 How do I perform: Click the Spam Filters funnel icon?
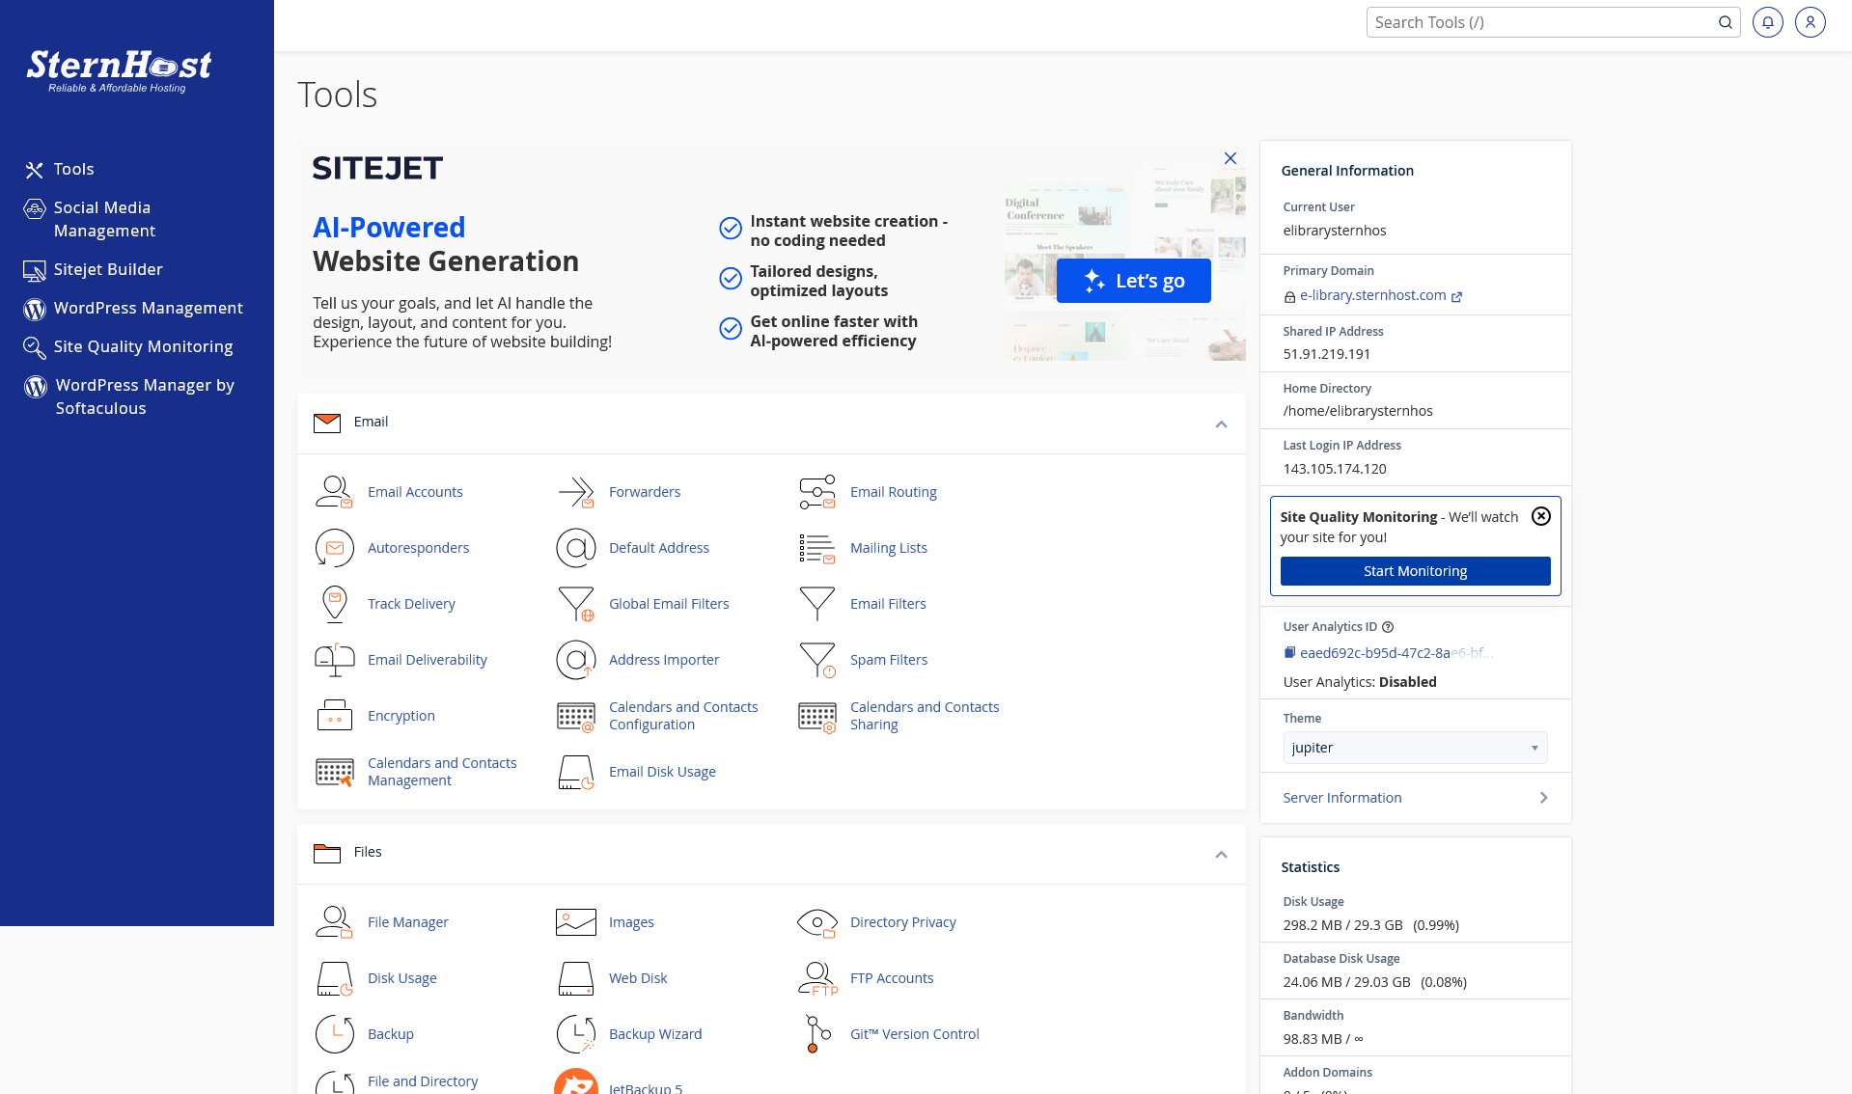point(817,660)
